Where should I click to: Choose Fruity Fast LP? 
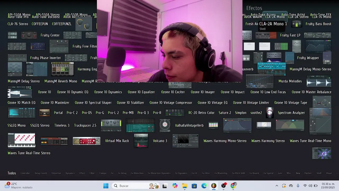290,35
